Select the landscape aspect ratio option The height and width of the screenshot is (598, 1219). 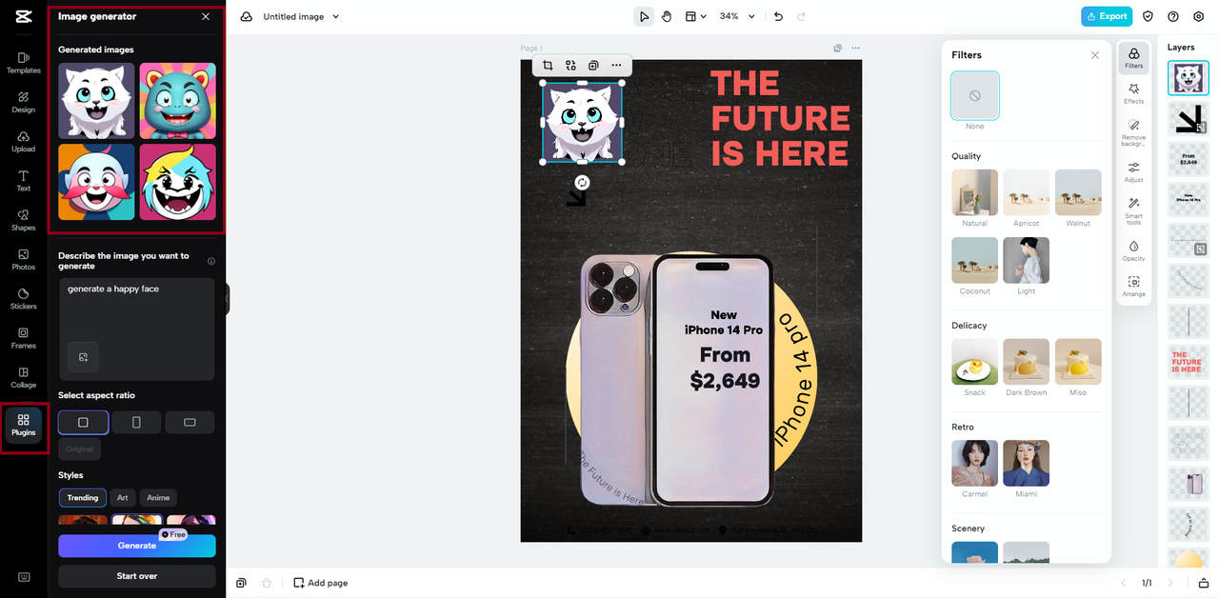(190, 422)
